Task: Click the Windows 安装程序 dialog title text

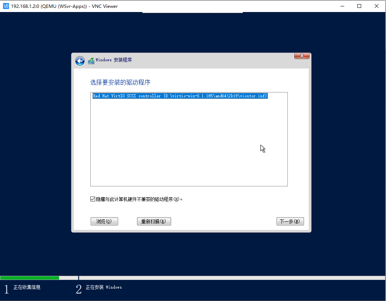Action: 114,60
